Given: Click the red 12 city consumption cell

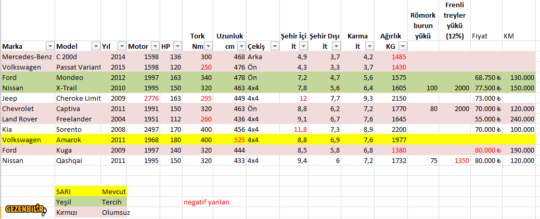Looking at the screenshot, I should [294, 99].
